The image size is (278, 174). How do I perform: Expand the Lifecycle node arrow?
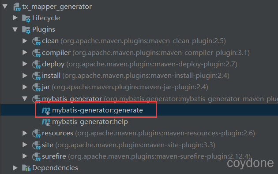[15, 18]
